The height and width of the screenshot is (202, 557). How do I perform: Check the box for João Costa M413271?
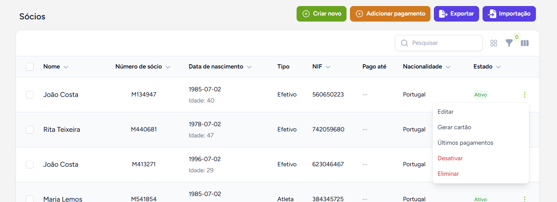click(30, 165)
